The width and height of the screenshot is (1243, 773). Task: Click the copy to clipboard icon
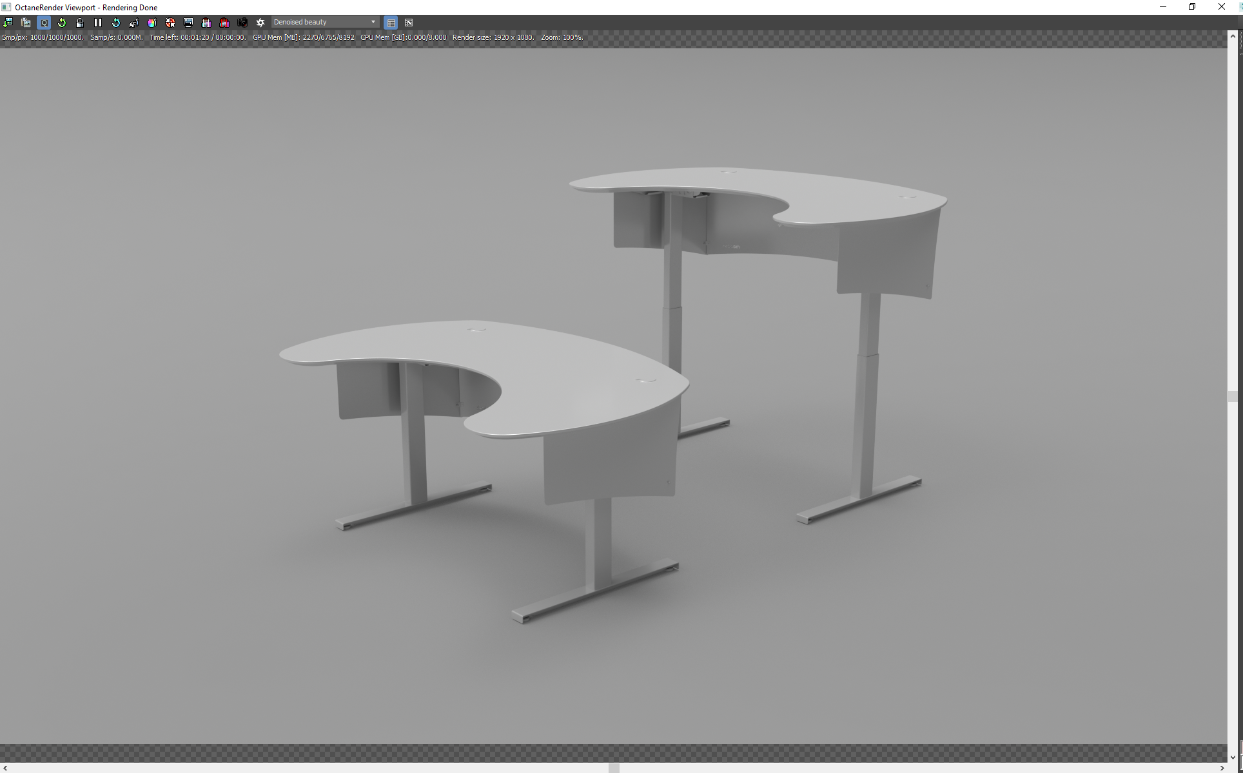26,23
